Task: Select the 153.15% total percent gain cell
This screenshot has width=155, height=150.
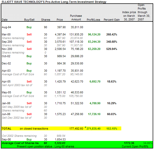Action: (112, 129)
